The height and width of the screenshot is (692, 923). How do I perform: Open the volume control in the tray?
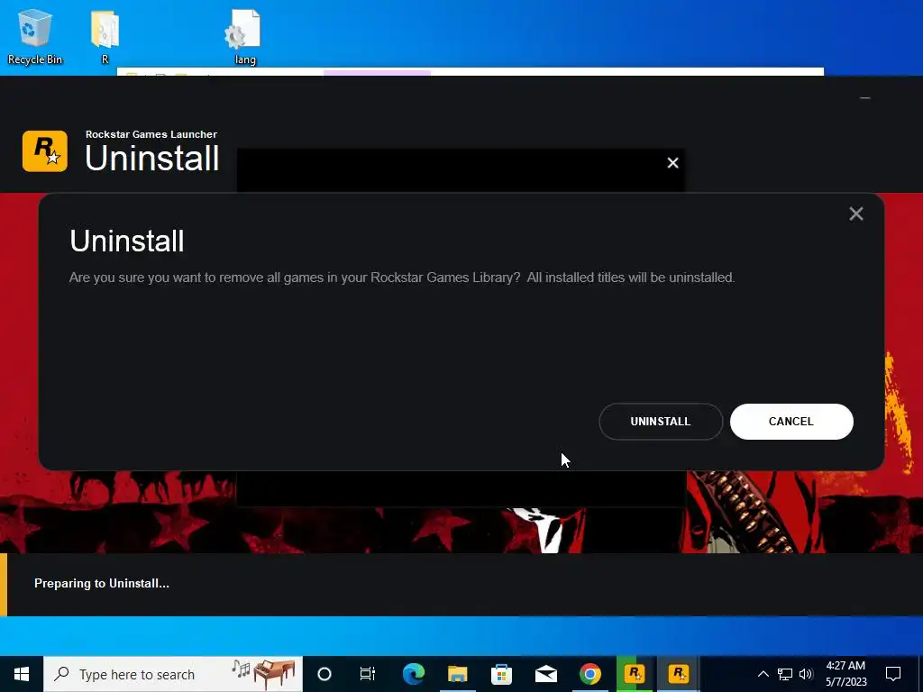click(806, 674)
